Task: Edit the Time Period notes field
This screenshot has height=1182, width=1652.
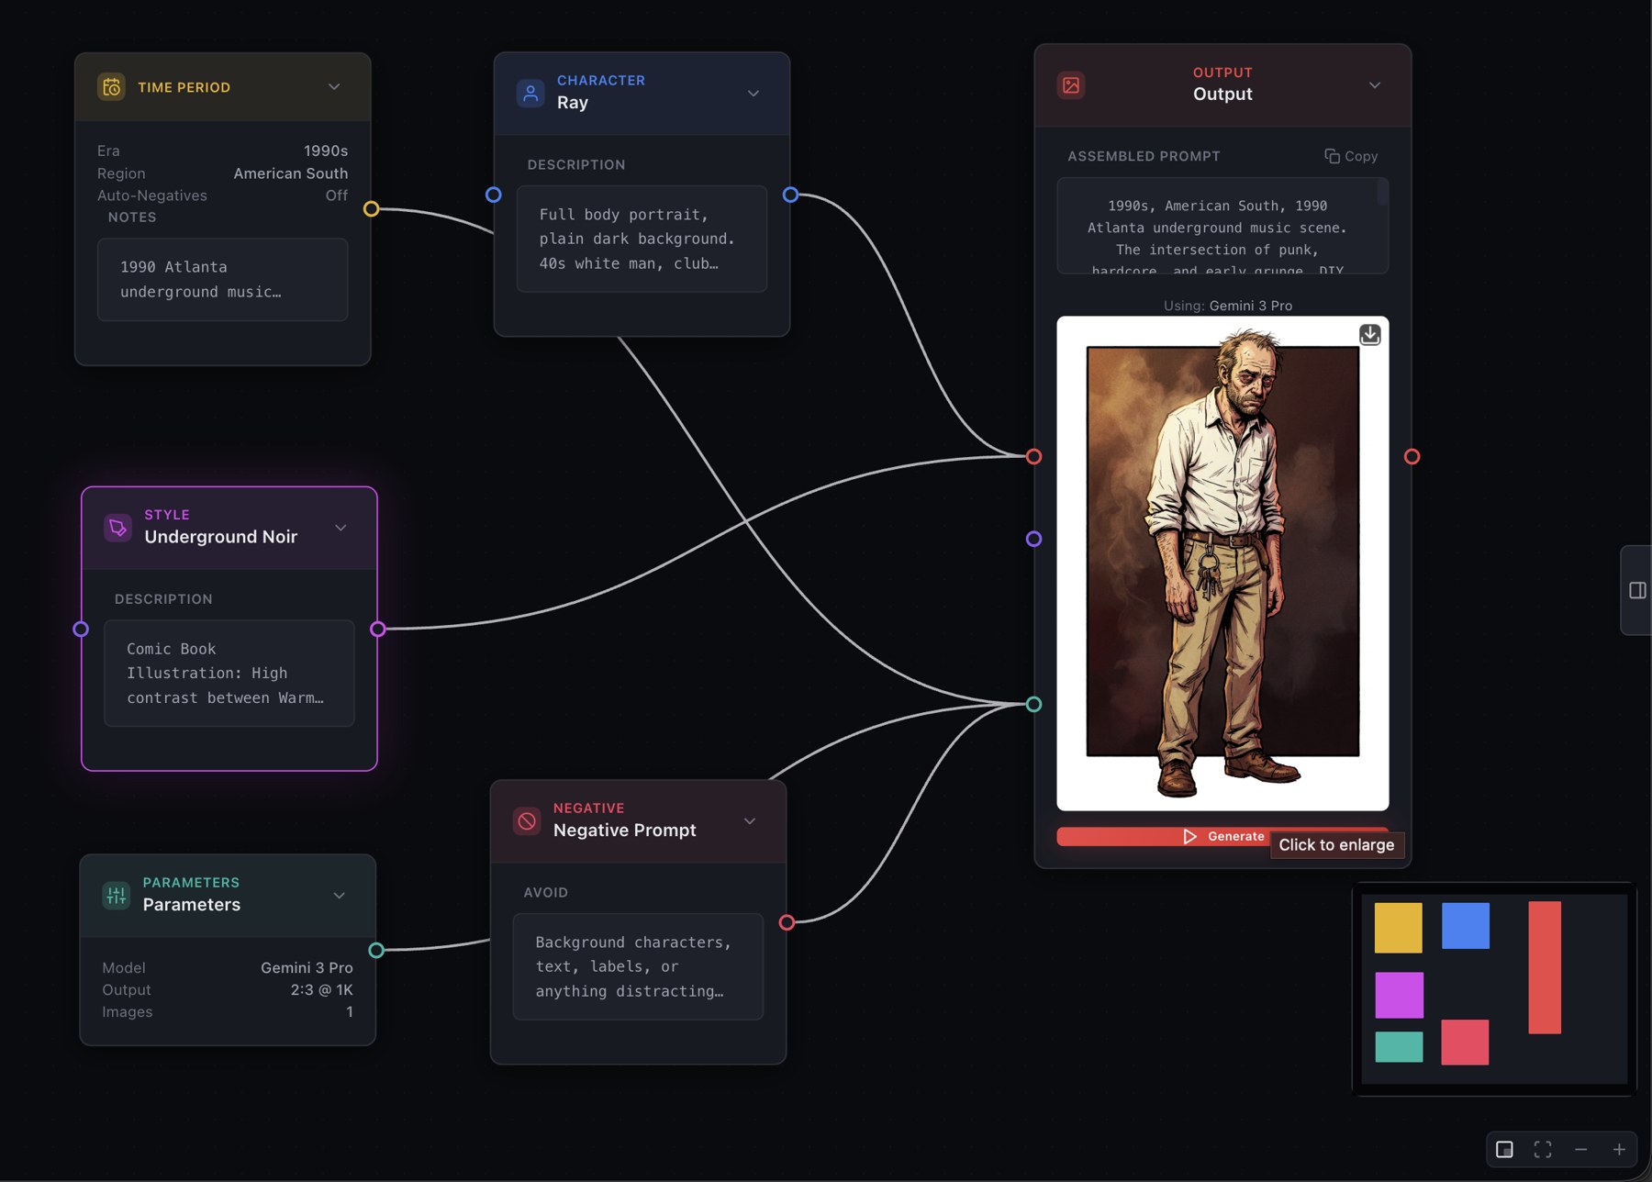Action: point(222,279)
